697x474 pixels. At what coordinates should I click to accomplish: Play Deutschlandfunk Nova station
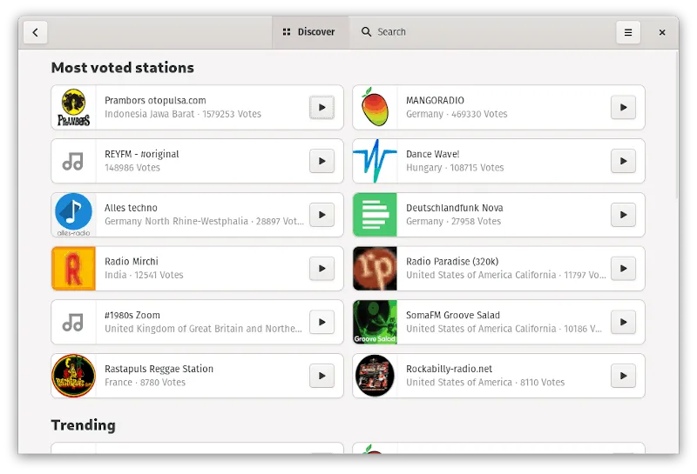(x=623, y=215)
